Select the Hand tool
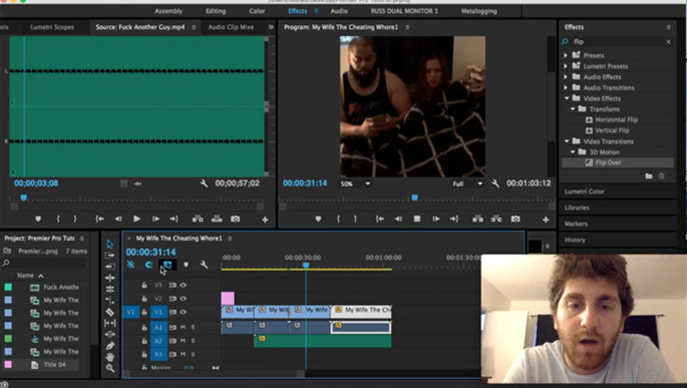The width and height of the screenshot is (687, 388). [110, 357]
